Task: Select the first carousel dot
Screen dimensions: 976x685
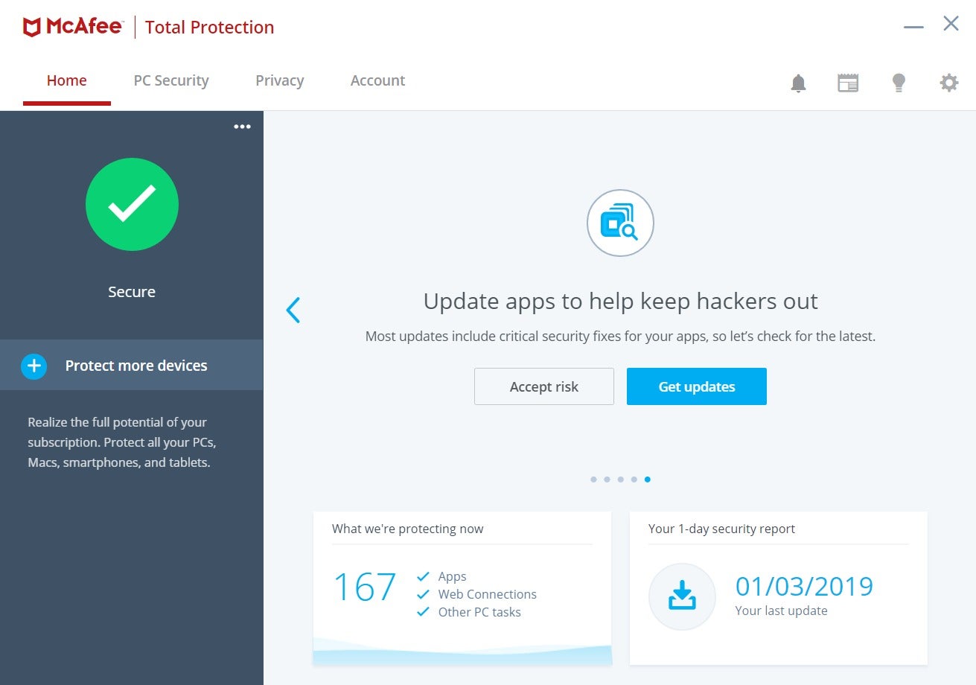Action: (x=593, y=479)
